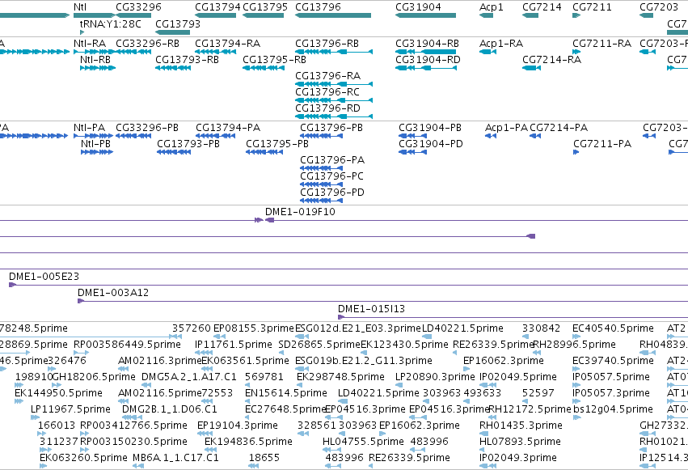
Task: Select the DME1-019F10 BAC clone label
Action: (x=300, y=212)
